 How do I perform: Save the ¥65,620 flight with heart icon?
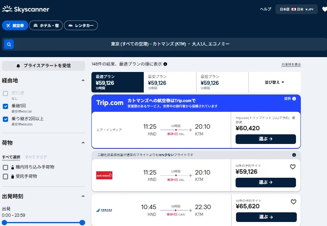point(294,202)
